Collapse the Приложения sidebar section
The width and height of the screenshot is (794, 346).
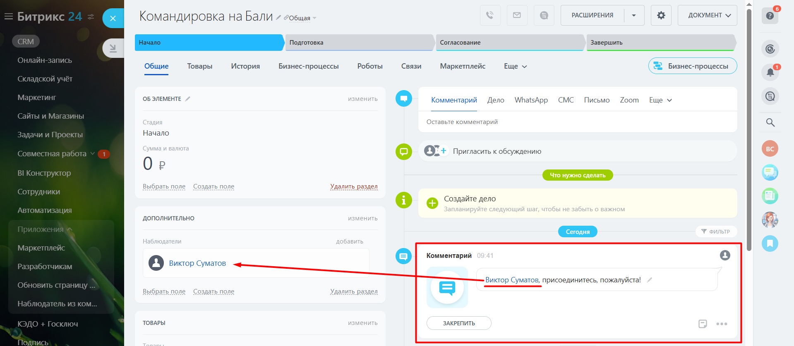70,229
